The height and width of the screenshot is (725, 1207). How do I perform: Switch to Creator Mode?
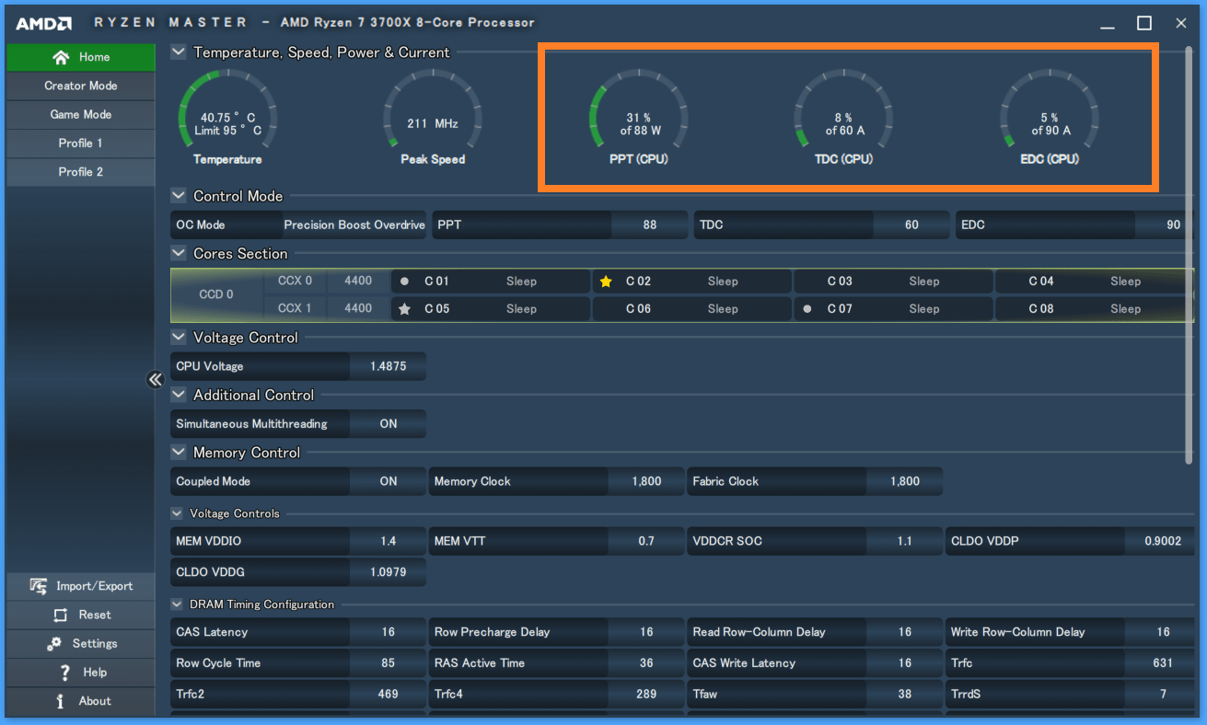[x=81, y=86]
